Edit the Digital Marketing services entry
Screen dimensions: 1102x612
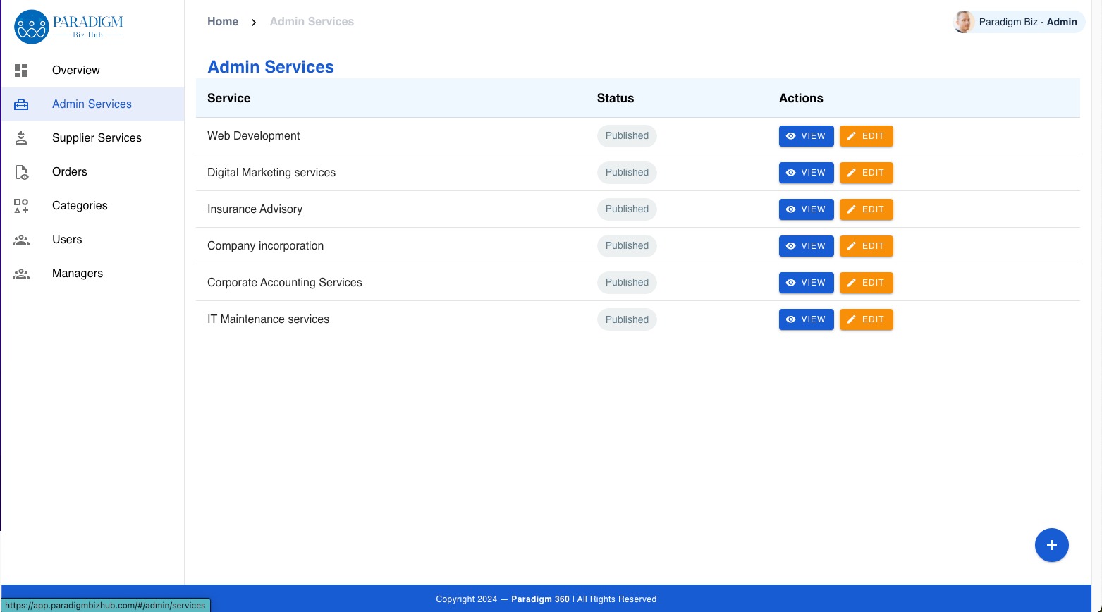[866, 173]
